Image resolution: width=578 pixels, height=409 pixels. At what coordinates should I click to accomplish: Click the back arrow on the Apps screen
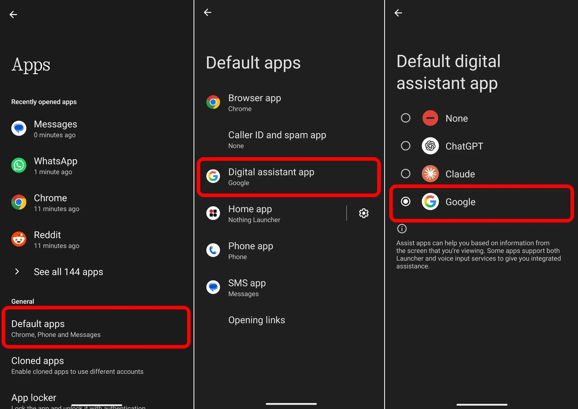(13, 14)
